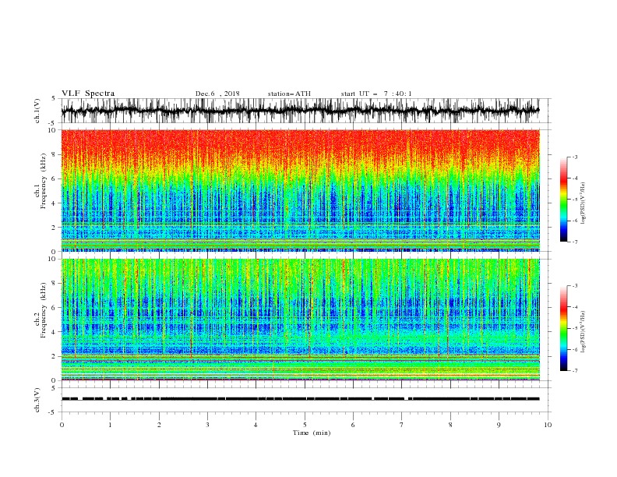Click the "station=ATH" label

[x=289, y=94]
